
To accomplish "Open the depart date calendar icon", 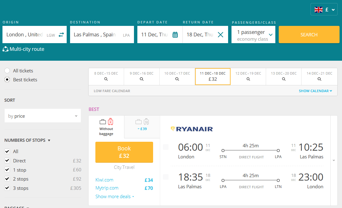I will pyautogui.click(x=175, y=35).
